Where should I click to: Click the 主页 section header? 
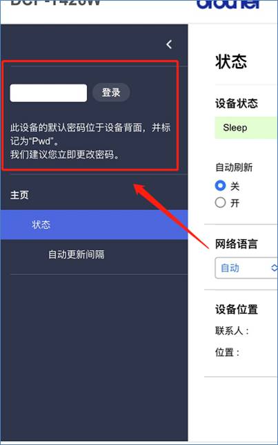coord(19,195)
